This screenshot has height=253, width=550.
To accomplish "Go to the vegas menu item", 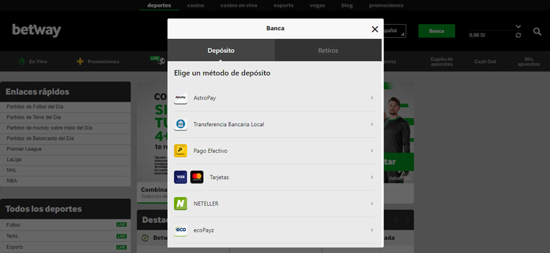I will (318, 5).
